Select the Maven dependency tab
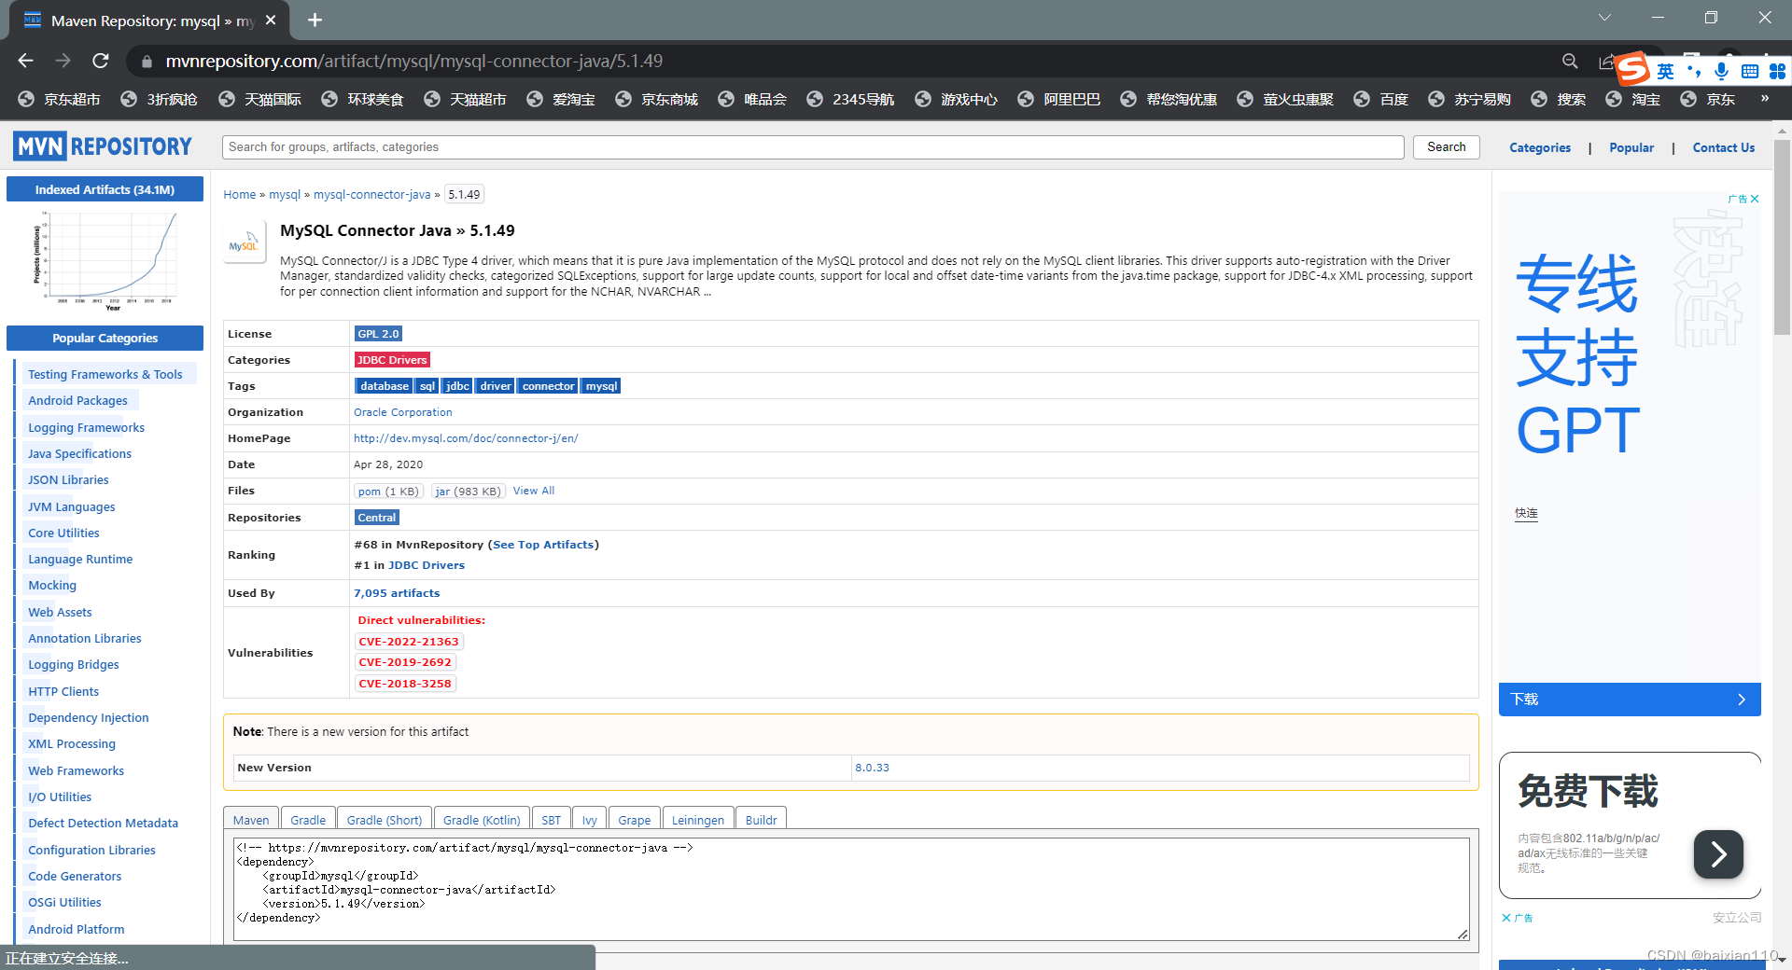1792x970 pixels. point(251,819)
